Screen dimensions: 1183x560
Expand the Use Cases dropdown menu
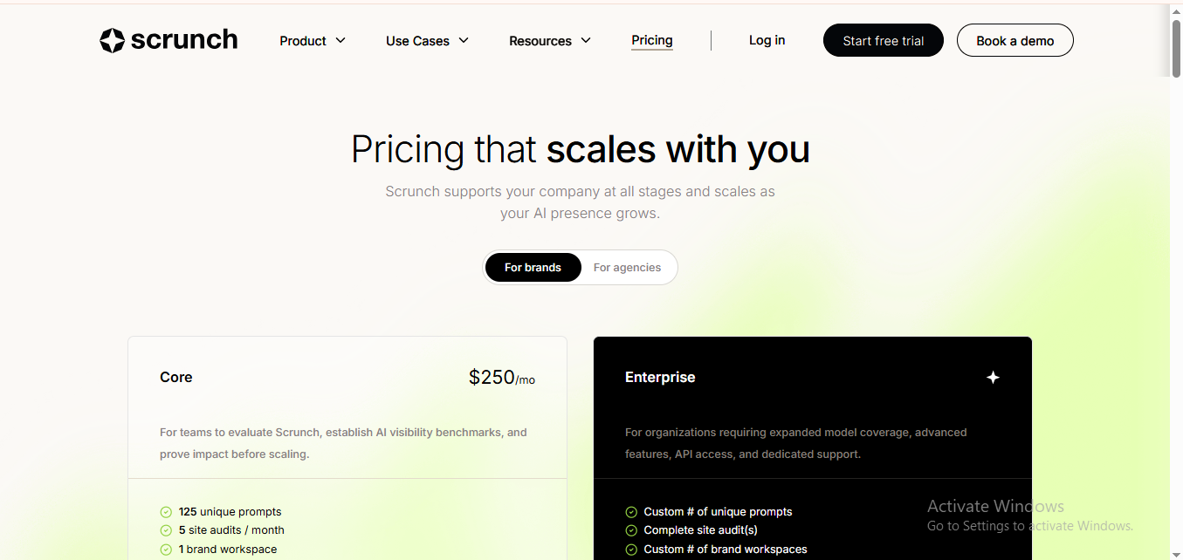point(427,40)
